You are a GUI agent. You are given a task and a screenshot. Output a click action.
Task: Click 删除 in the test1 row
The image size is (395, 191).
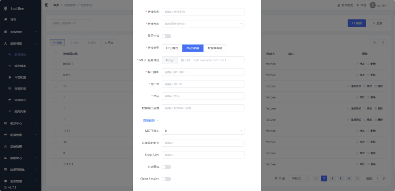pyautogui.click(x=371, y=75)
